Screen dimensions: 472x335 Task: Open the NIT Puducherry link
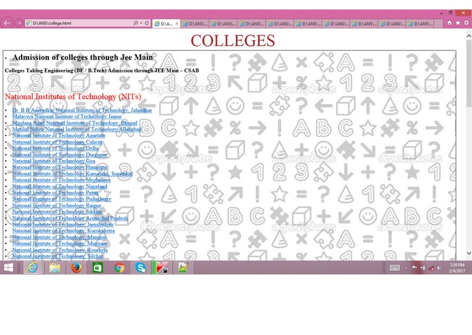coord(62,199)
